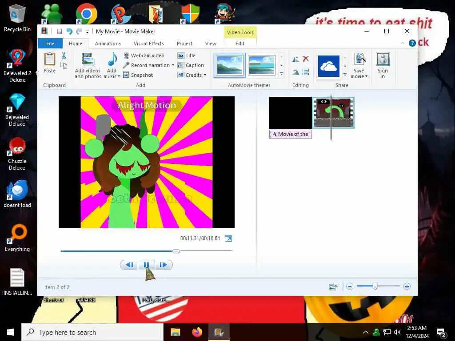Image resolution: width=455 pixels, height=341 pixels.
Task: Switch to the Home tab
Action: click(x=76, y=44)
